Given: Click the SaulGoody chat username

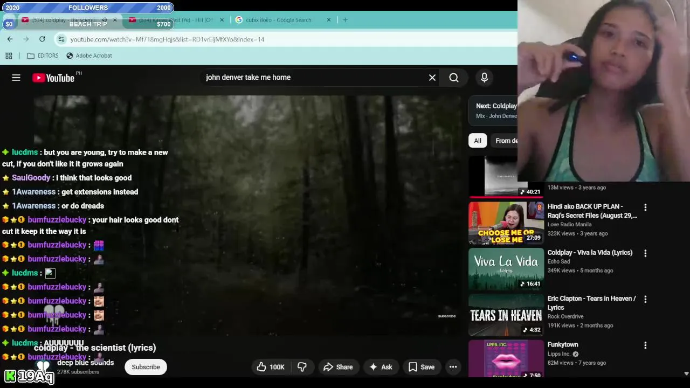Looking at the screenshot, I should click(31, 178).
